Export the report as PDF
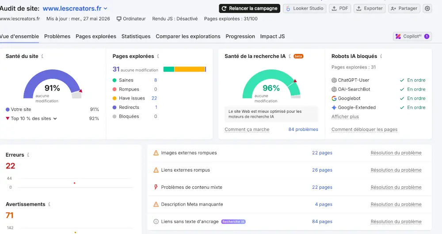Image resolution: width=442 pixels, height=234 pixels. (x=340, y=8)
